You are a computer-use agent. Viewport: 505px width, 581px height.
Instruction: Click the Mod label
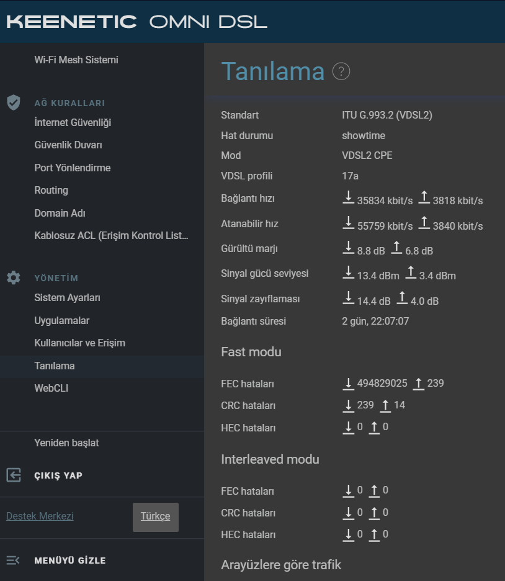click(231, 155)
